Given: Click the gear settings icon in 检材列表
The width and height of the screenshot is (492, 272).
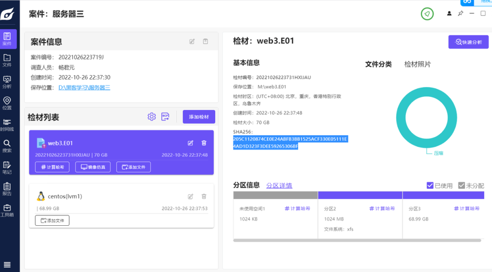Looking at the screenshot, I should pyautogui.click(x=152, y=117).
